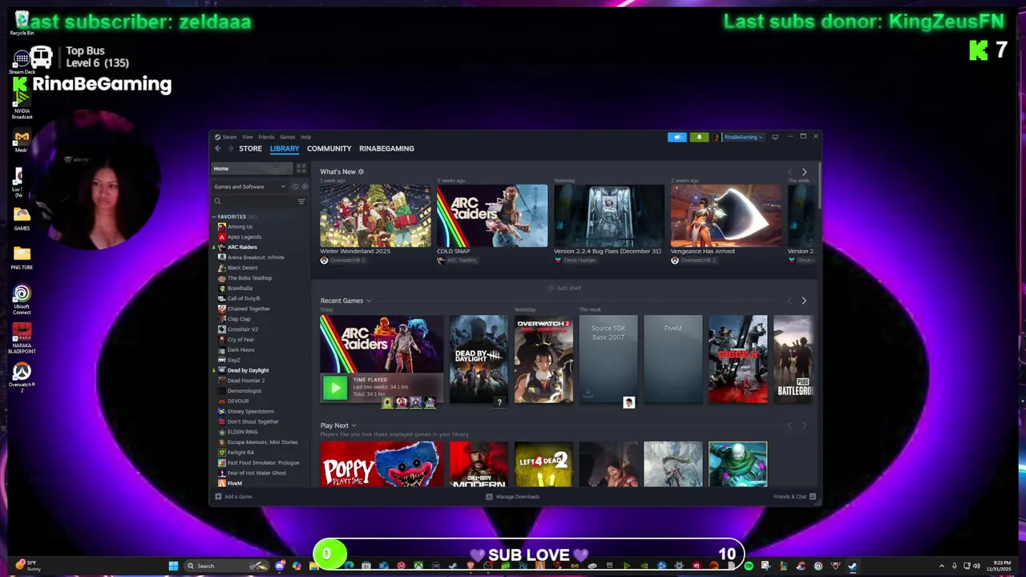Image resolution: width=1026 pixels, height=577 pixels.
Task: Switch library to grid collections view
Action: click(x=301, y=168)
